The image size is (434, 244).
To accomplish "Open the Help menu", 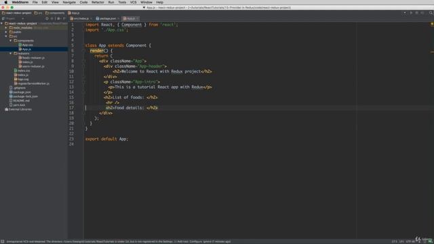I will (160, 2).
